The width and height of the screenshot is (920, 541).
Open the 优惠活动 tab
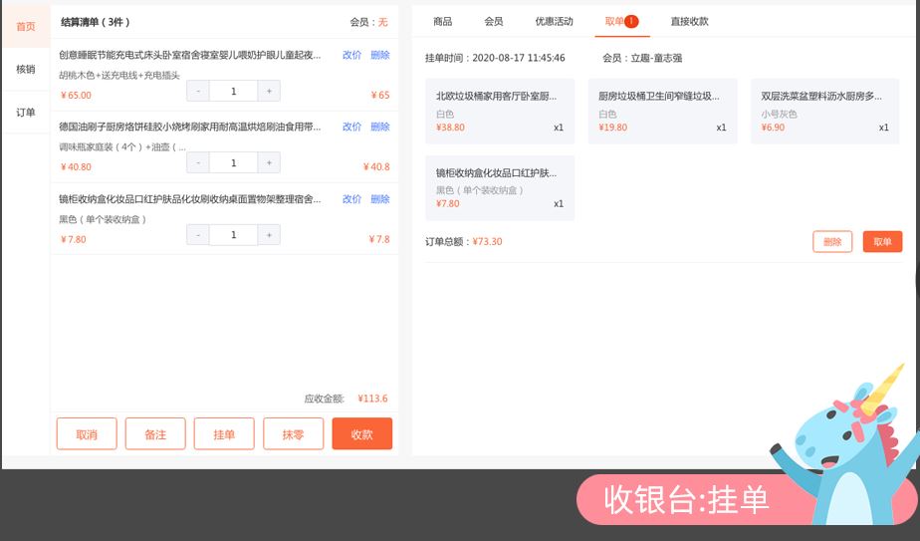click(554, 21)
